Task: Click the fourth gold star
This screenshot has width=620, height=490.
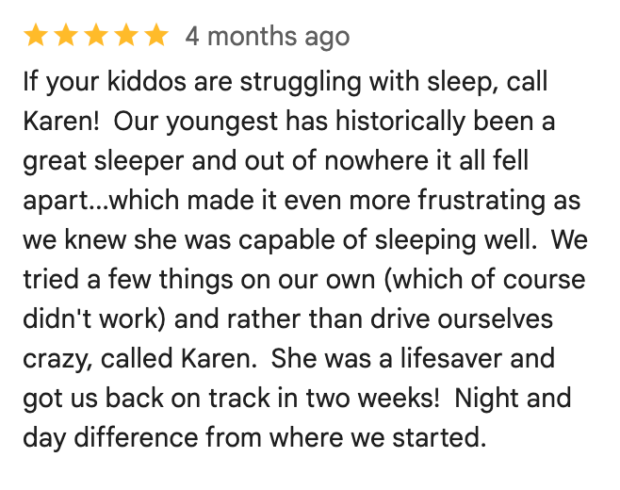Action: [126, 37]
